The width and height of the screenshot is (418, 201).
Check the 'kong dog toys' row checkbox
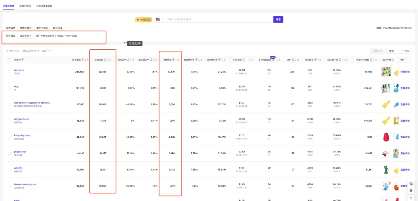pos(9,137)
